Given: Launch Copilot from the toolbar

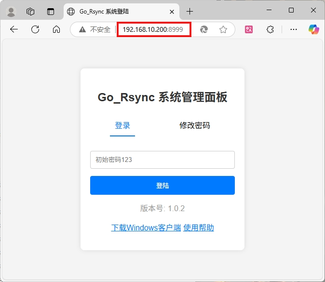Looking at the screenshot, I should coord(314,29).
